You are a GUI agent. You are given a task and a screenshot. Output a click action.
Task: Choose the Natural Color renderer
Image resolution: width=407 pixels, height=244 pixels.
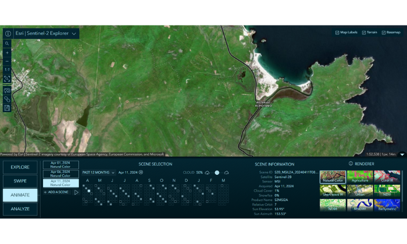click(333, 177)
